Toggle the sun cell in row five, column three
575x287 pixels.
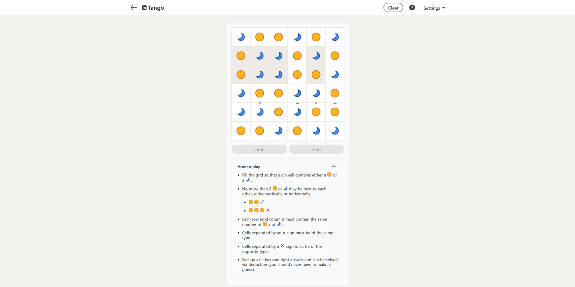click(x=278, y=112)
